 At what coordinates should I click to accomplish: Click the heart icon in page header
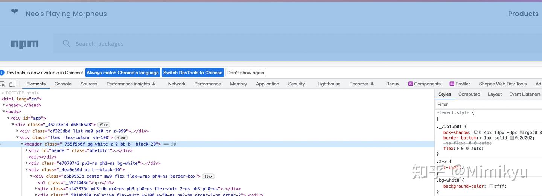(15, 11)
